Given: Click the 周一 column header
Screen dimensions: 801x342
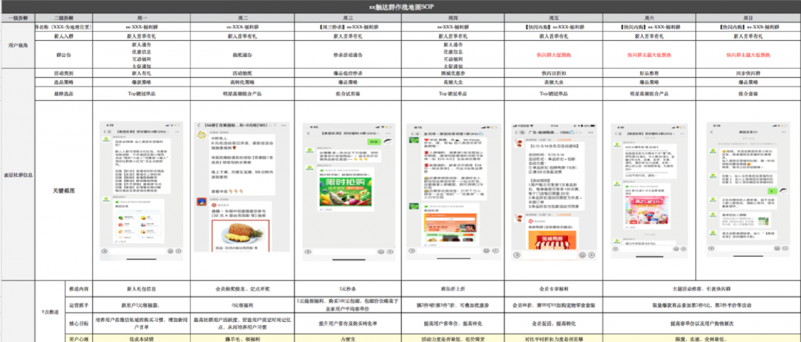Looking at the screenshot, I should [141, 18].
